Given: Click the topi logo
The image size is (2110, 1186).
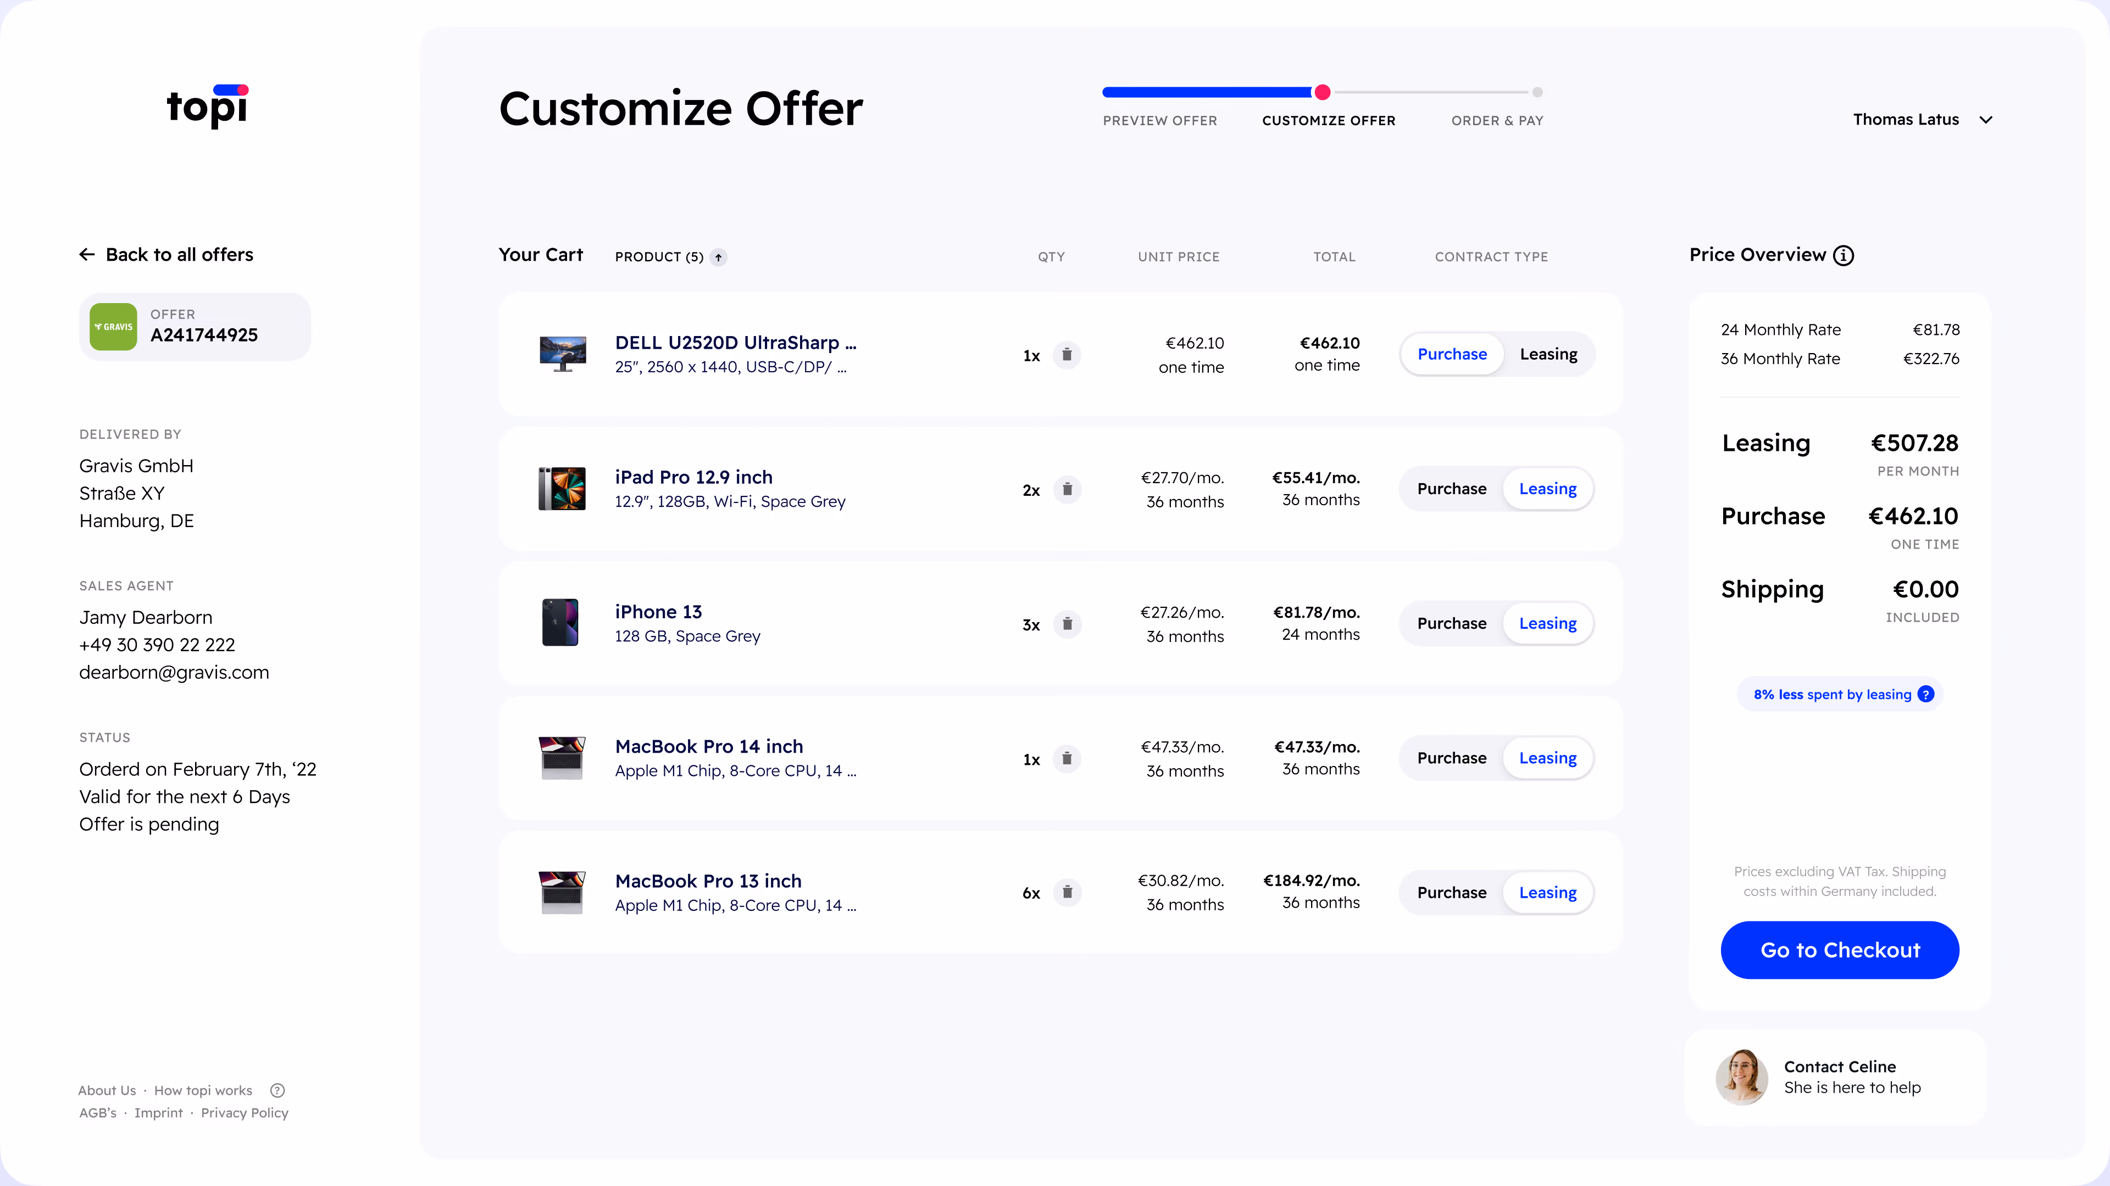Looking at the screenshot, I should click(207, 107).
